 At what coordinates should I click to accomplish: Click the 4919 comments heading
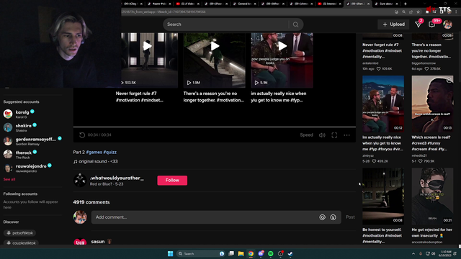[x=91, y=202]
